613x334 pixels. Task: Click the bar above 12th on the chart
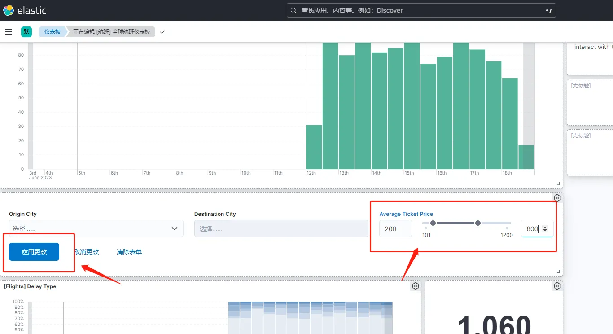click(x=314, y=147)
